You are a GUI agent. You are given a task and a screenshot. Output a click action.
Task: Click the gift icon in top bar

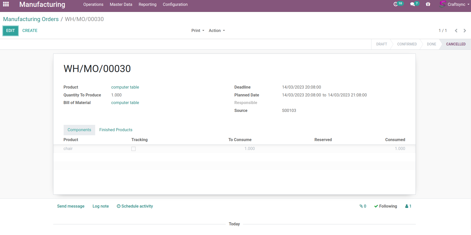tap(428, 4)
